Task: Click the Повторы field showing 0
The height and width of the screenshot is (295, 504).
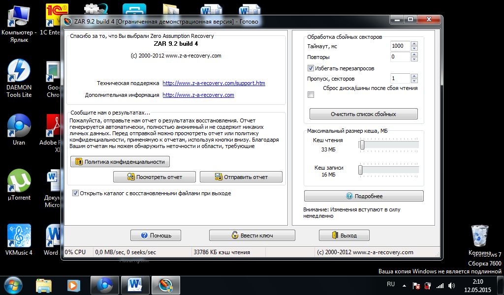Action: [x=400, y=57]
